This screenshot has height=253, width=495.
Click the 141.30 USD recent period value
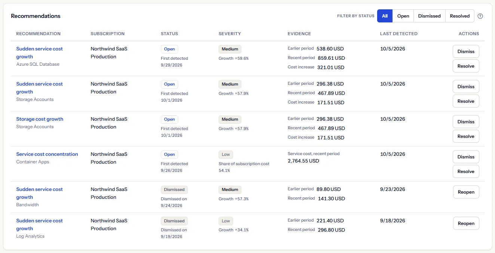331,199
